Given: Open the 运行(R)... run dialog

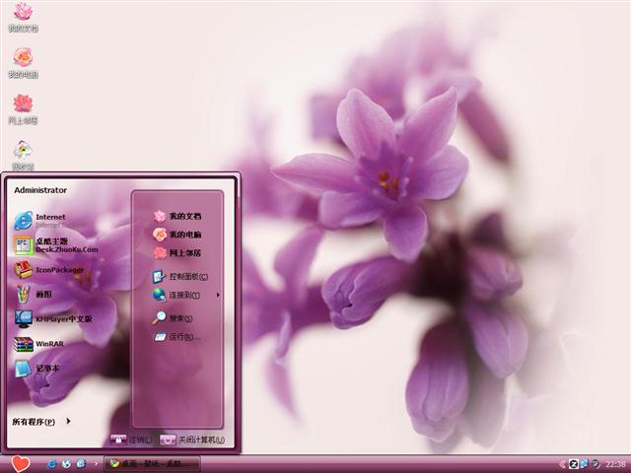Looking at the screenshot, I should 176,337.
